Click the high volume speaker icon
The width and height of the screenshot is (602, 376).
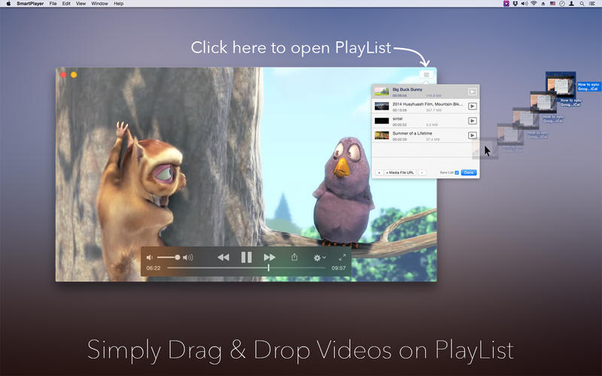pyautogui.click(x=187, y=257)
